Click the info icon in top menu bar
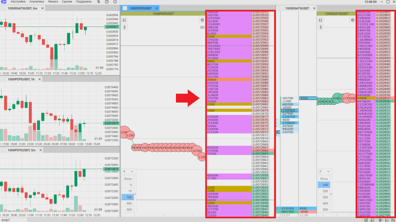396x222 pixels. tap(114, 2)
